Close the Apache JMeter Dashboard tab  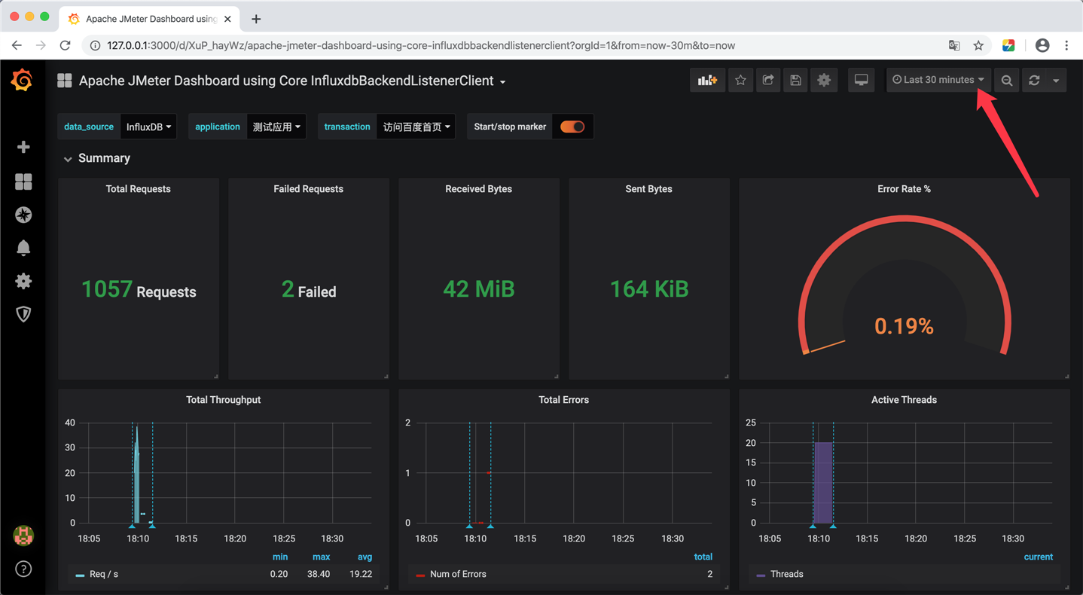point(227,19)
